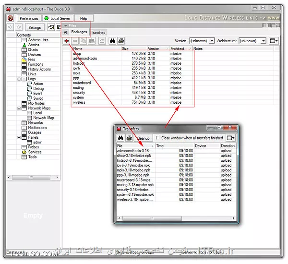Switch to the Transfers tab
The height and width of the screenshot is (264, 288).
[x=98, y=32]
